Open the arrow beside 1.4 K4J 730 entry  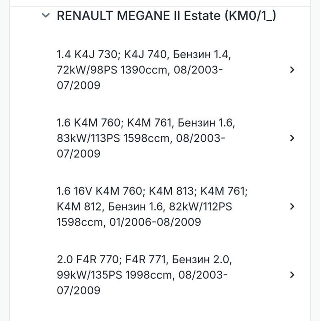pos(292,70)
